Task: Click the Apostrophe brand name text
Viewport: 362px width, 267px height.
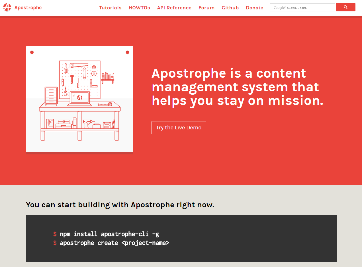Action: pyautogui.click(x=28, y=8)
